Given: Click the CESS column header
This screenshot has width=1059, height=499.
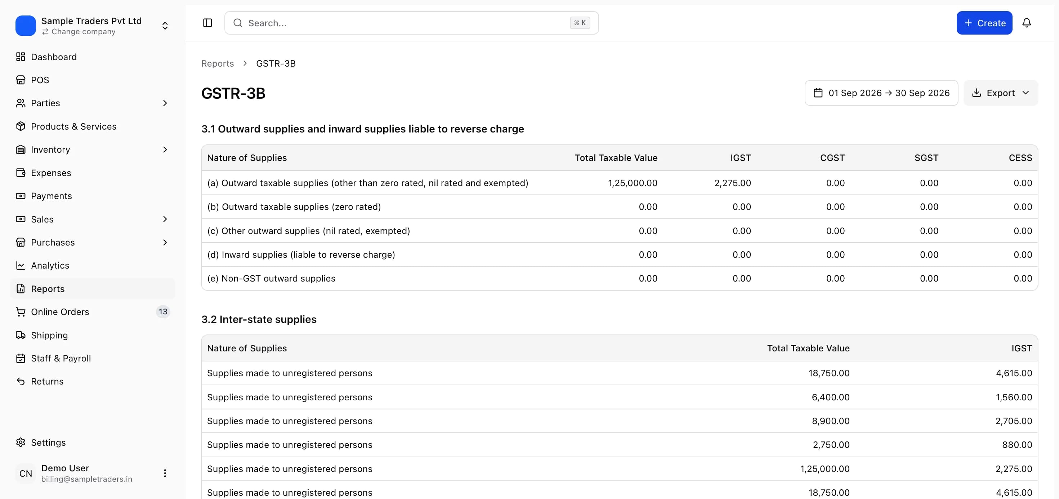Looking at the screenshot, I should tap(1020, 158).
